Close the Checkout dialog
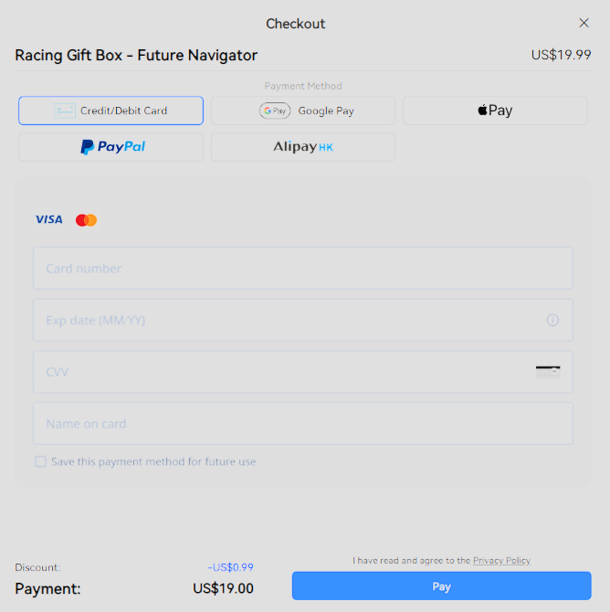This screenshot has width=610, height=612. tap(584, 23)
